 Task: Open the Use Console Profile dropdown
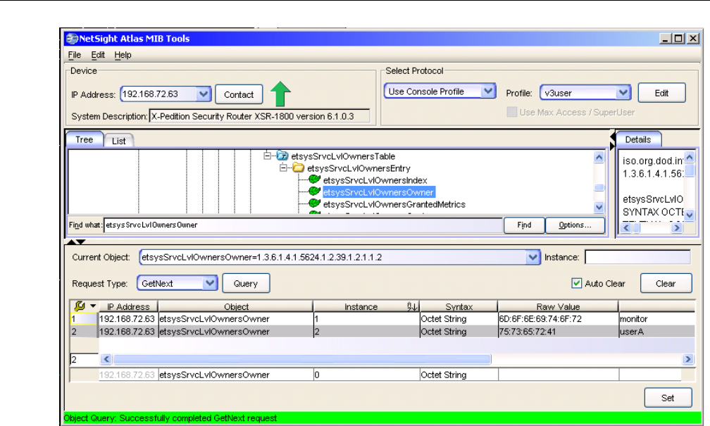(x=487, y=91)
